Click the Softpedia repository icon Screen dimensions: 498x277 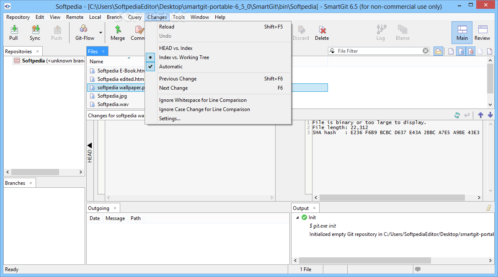tap(17, 61)
